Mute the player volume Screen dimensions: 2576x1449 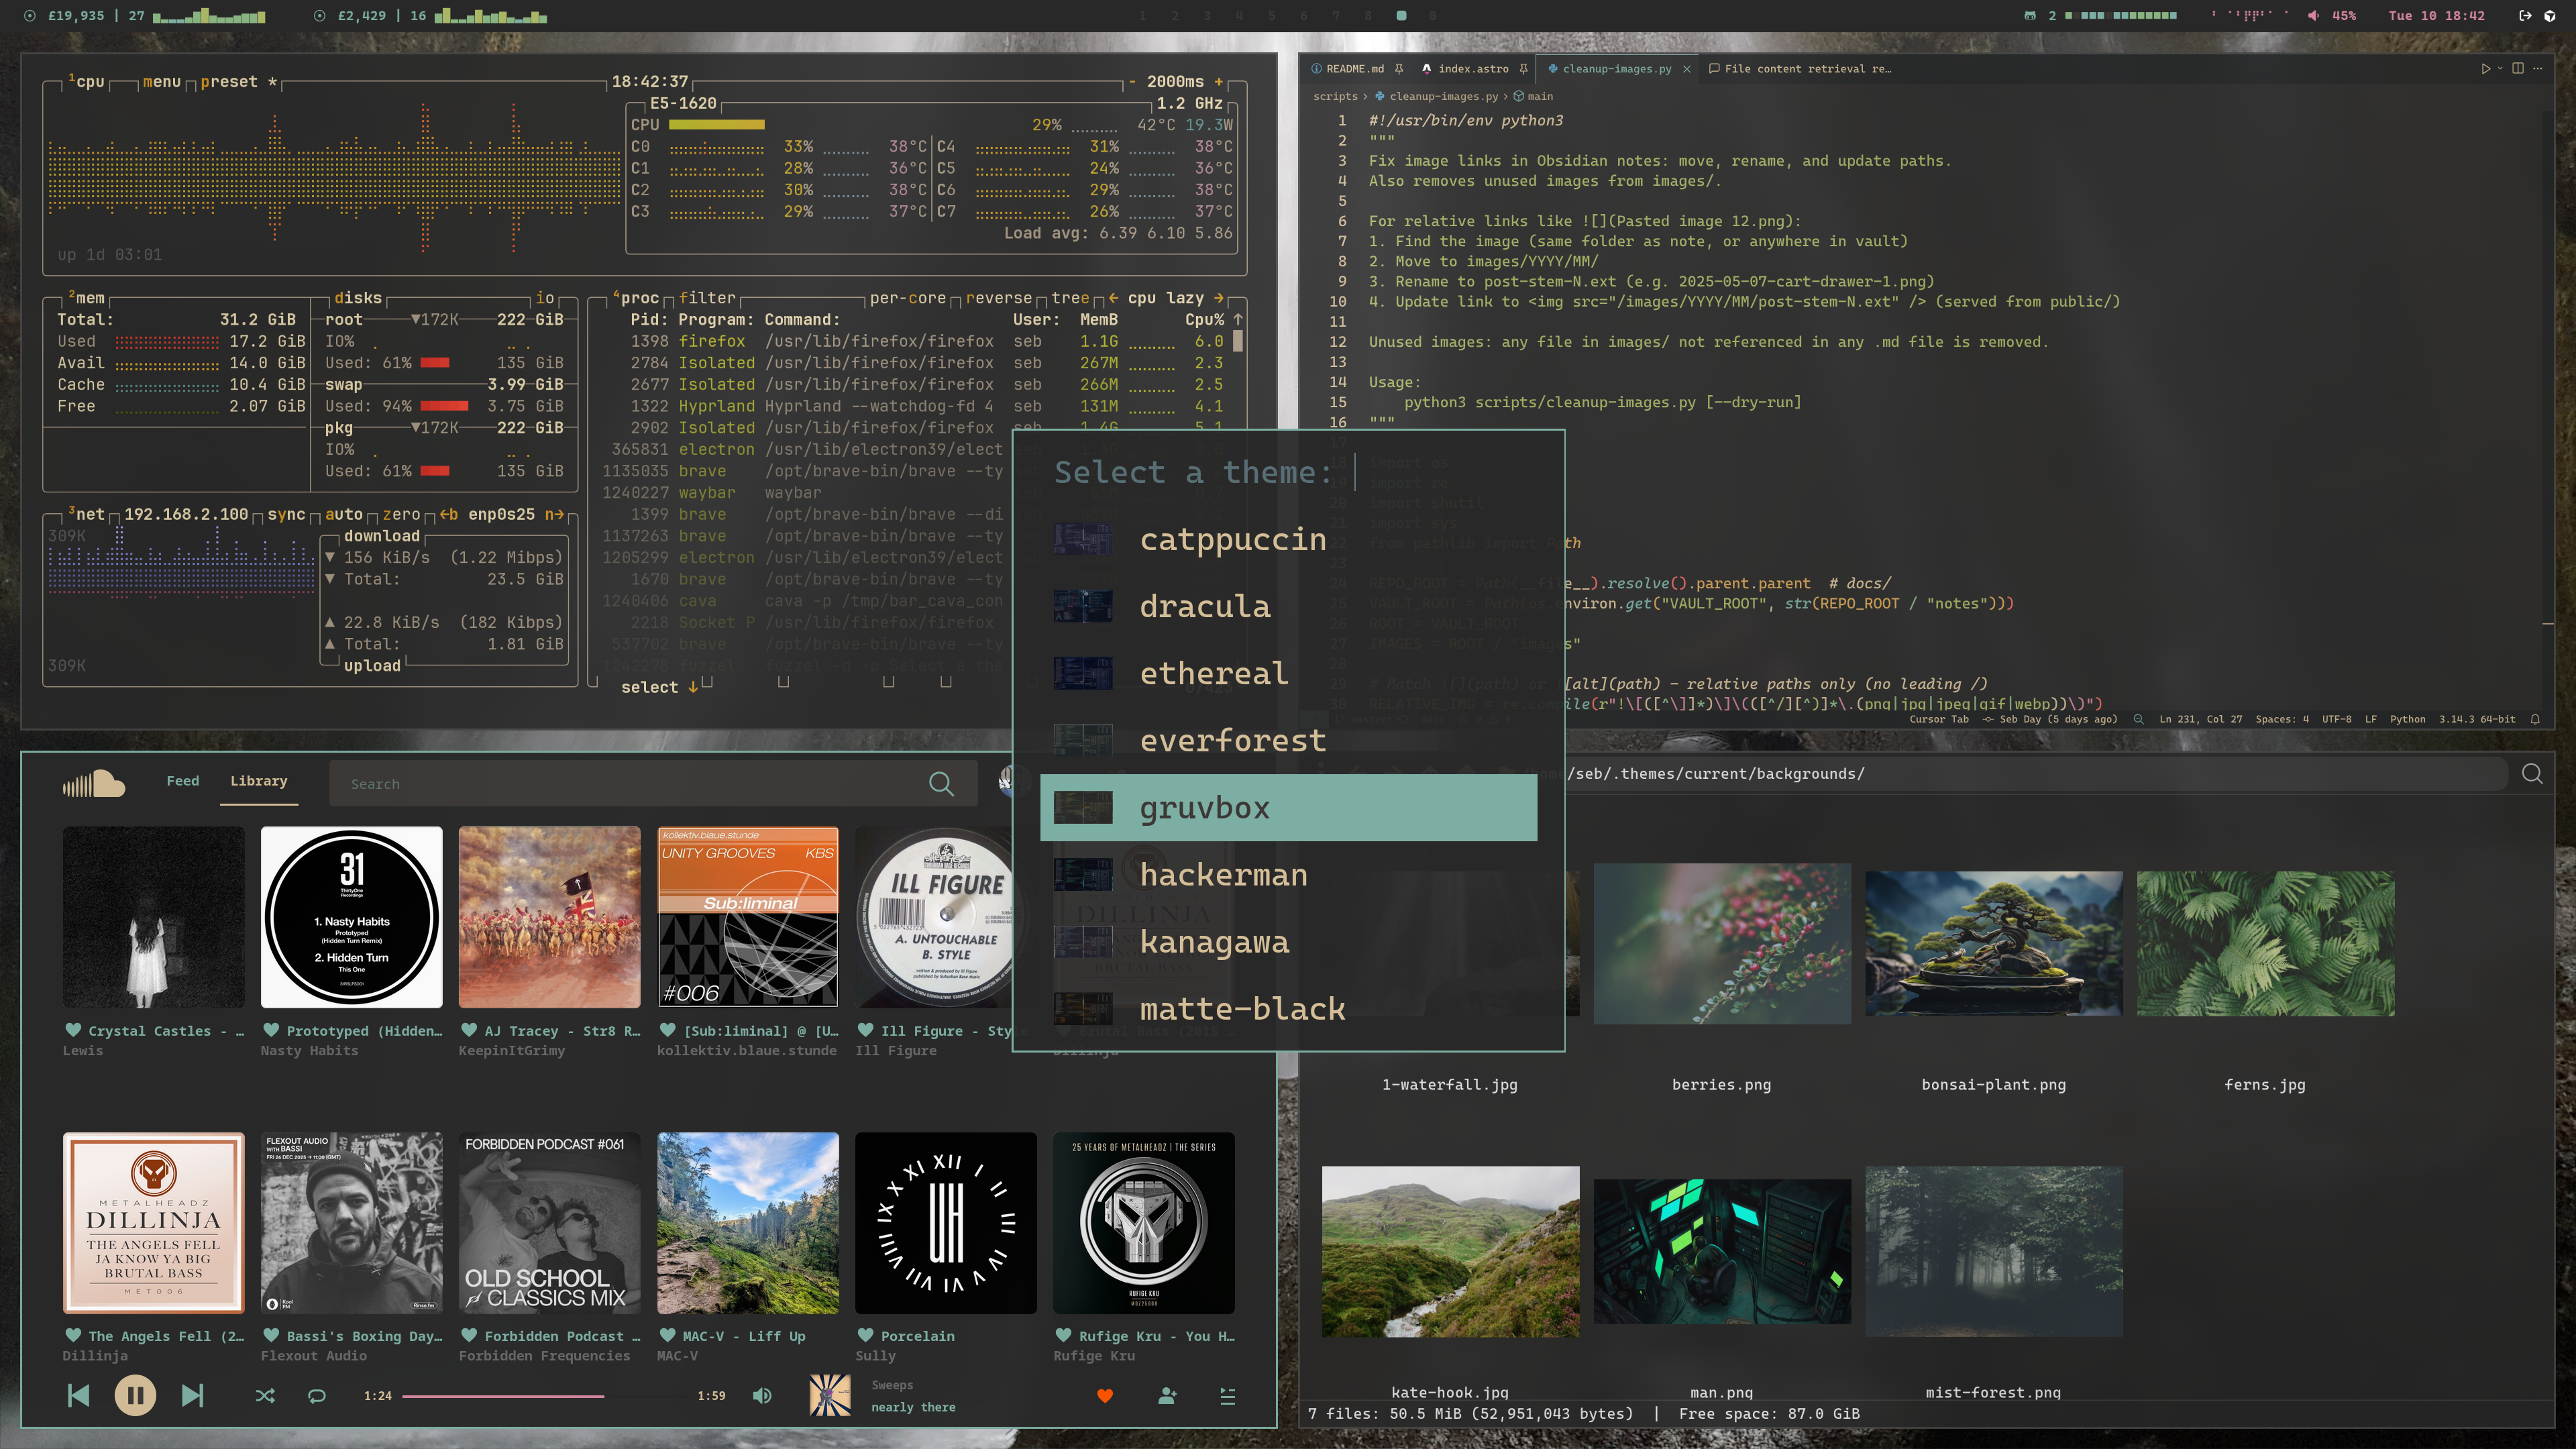[x=762, y=1395]
